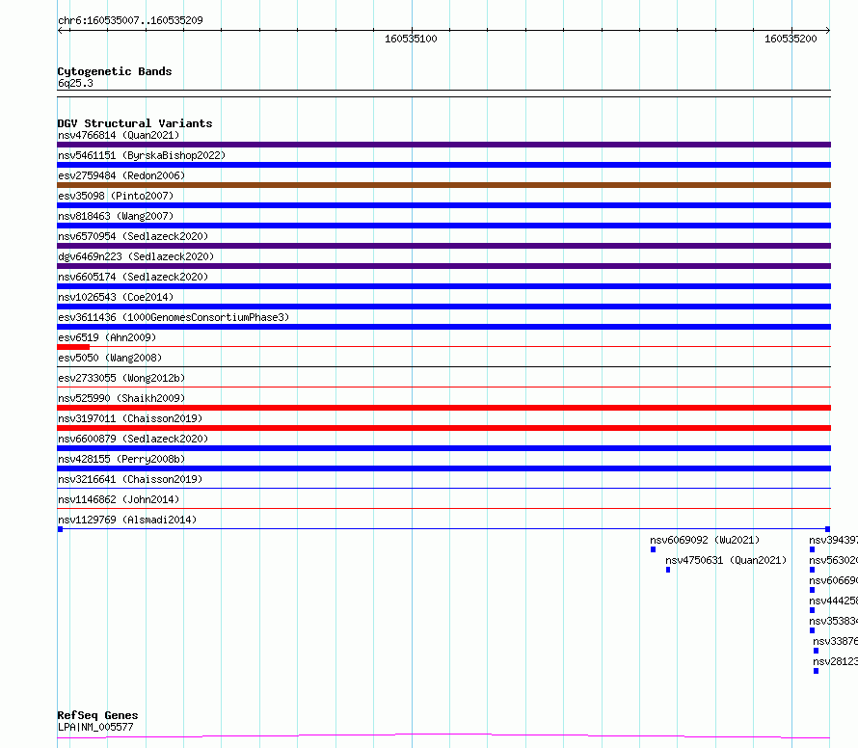Click the esv5050 (Wang2008) label

pos(110,358)
